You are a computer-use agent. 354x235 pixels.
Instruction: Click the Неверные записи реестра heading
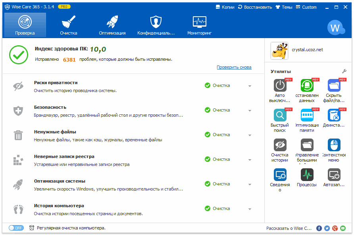(x=64, y=156)
